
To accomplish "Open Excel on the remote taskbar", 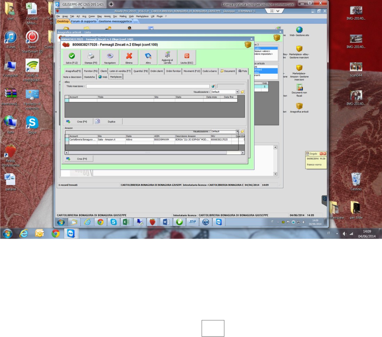I will click(x=126, y=222).
